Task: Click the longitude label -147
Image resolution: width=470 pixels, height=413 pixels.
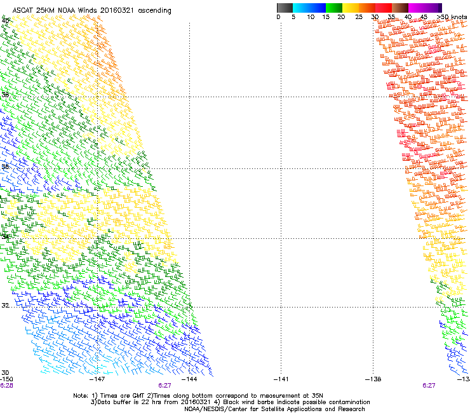Action: coord(97,379)
